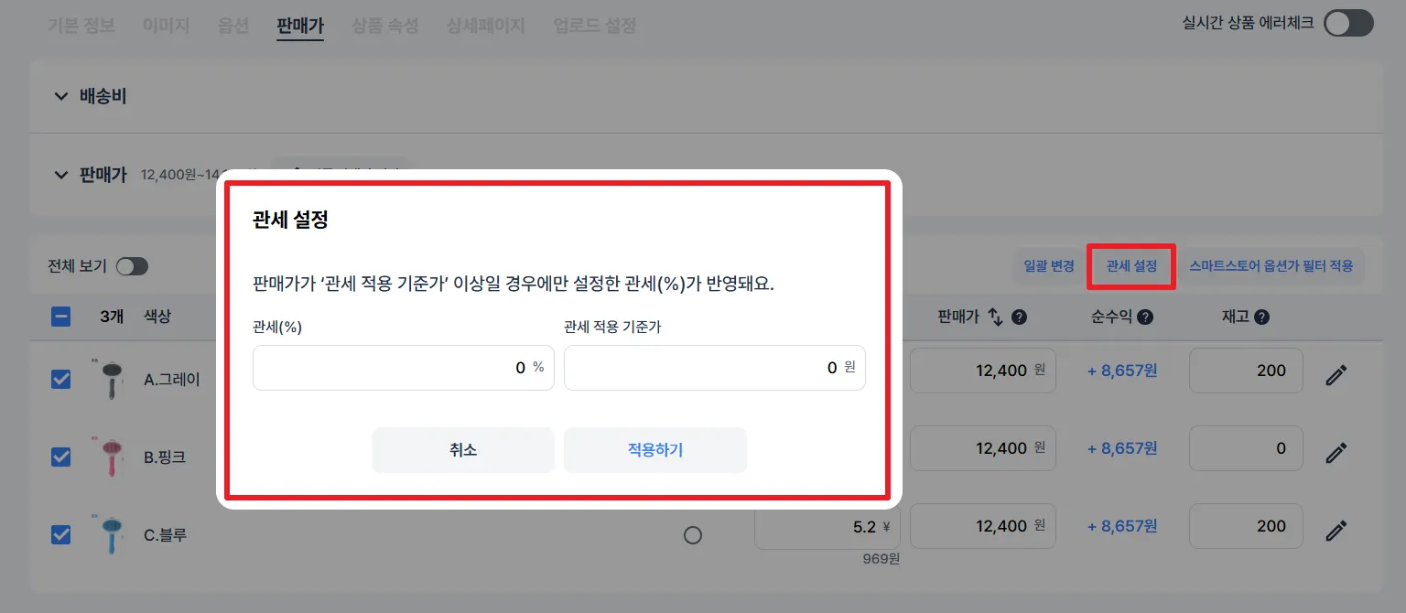This screenshot has width=1406, height=613.
Task: Select the radio button in C.블루 row
Action: click(x=693, y=535)
